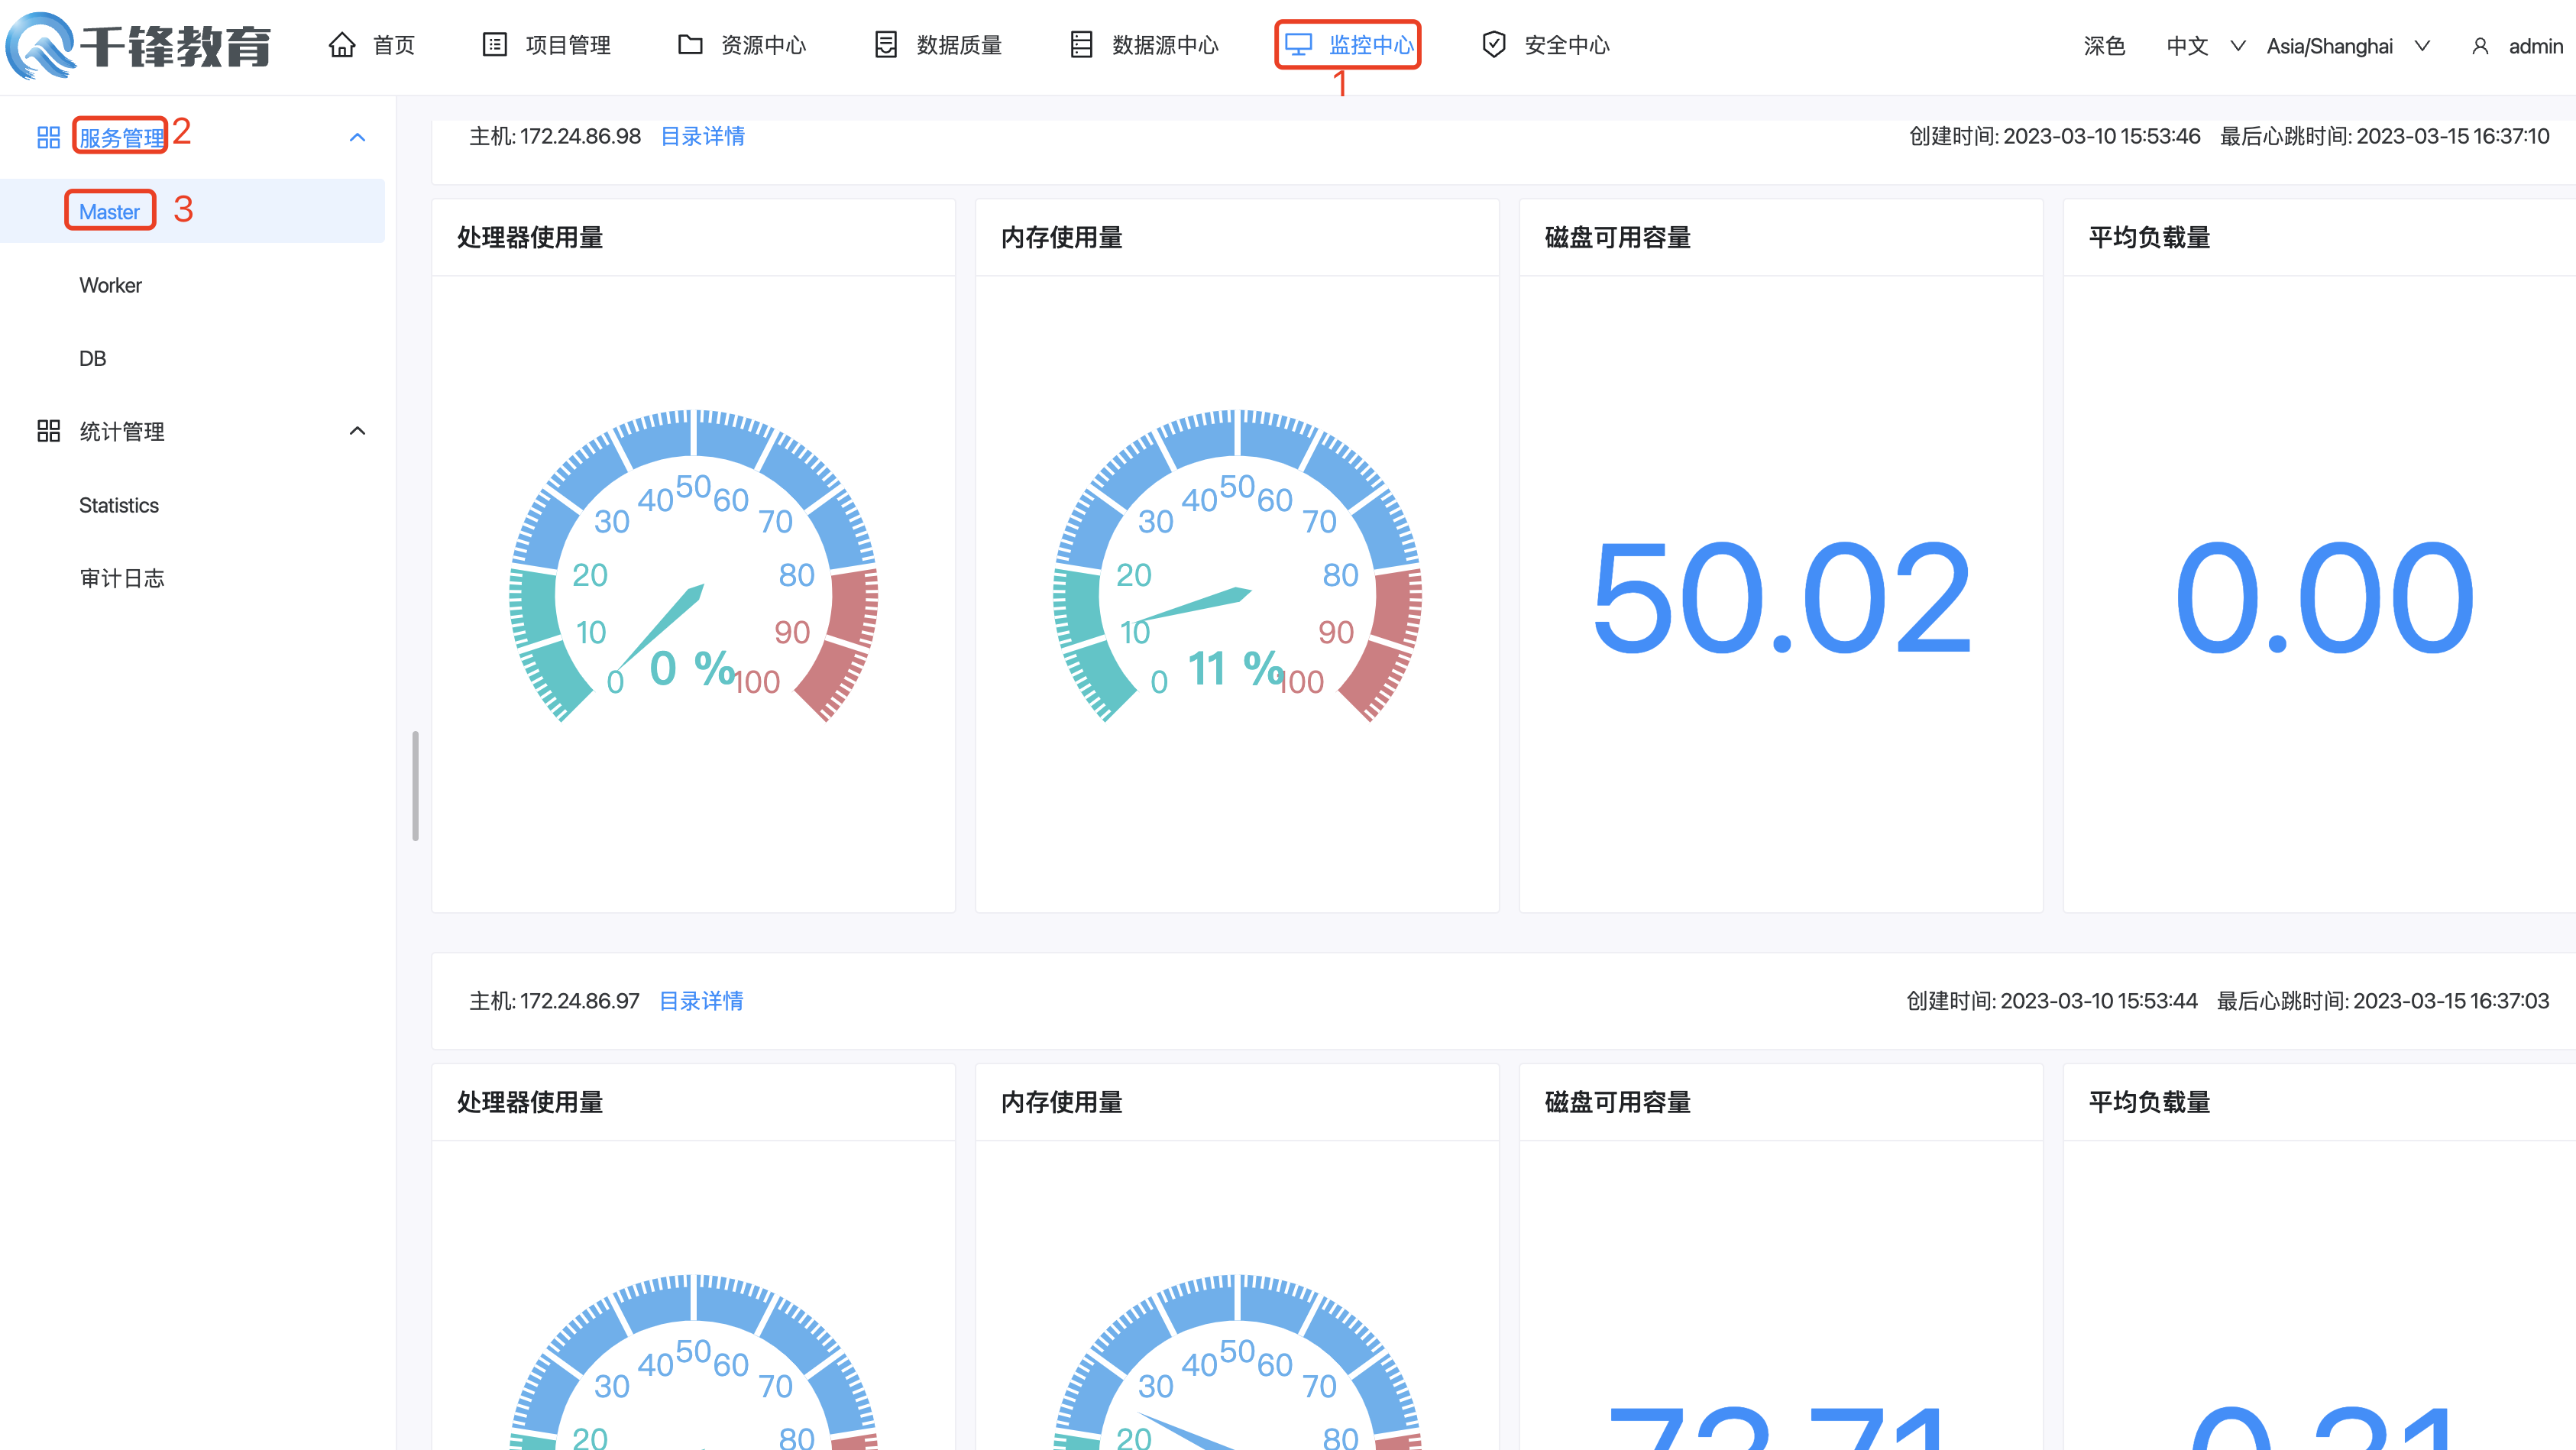Open the Statistics sidebar item
This screenshot has width=2576, height=1450.
click(x=118, y=505)
